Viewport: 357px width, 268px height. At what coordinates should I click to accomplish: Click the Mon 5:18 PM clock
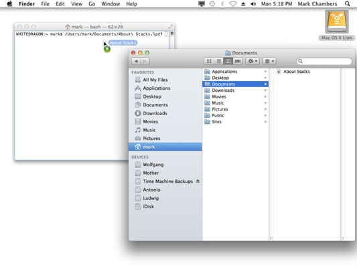[x=277, y=4]
